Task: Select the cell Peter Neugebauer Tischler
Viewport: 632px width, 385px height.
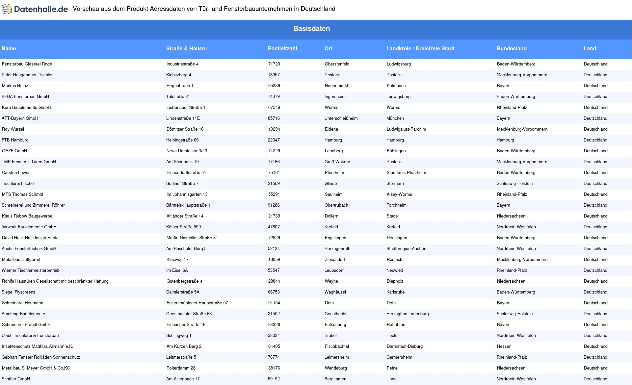Action: (82, 75)
